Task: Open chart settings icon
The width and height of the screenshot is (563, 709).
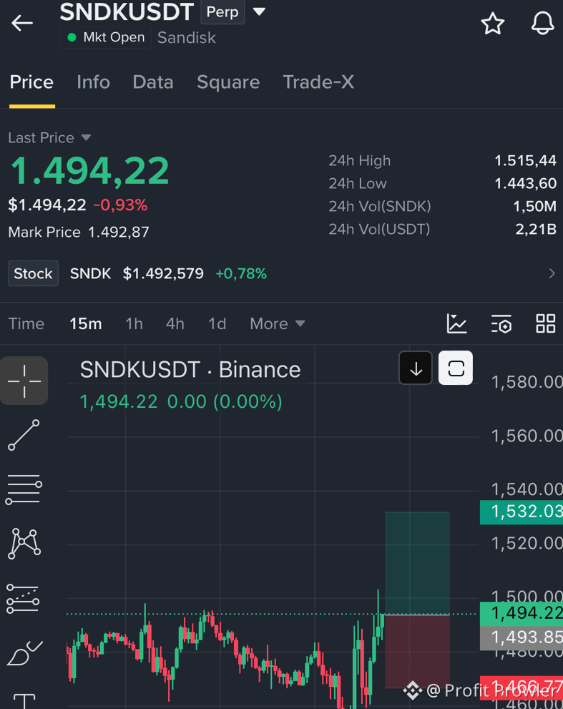Action: click(501, 324)
